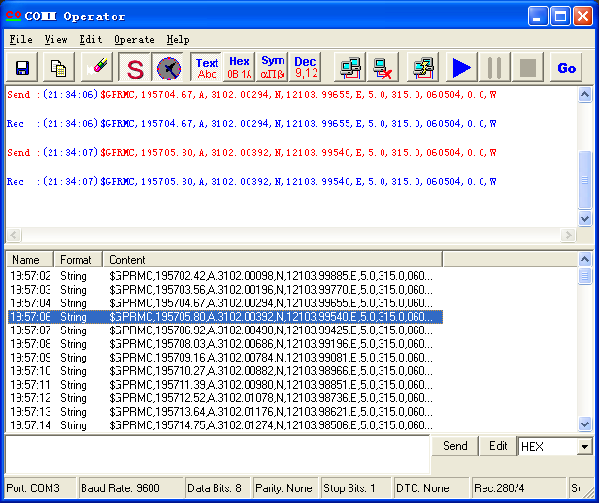Click the list pane scrollbar thumb

584,275
